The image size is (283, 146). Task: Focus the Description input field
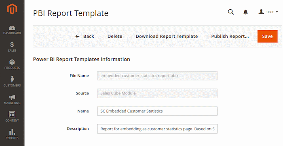(x=157, y=129)
